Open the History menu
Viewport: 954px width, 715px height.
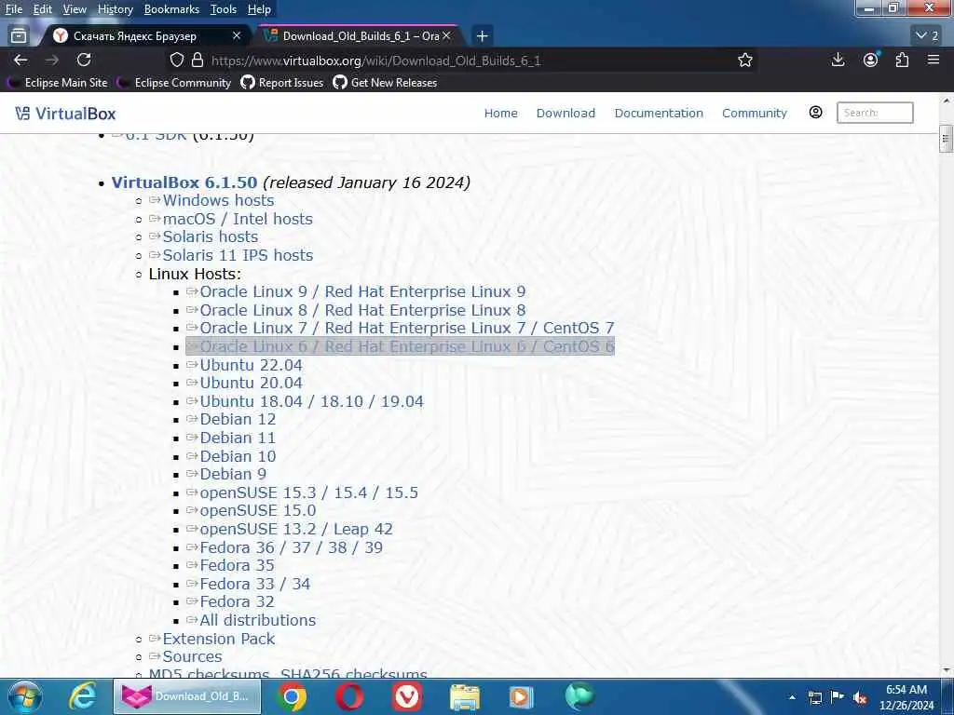(115, 9)
